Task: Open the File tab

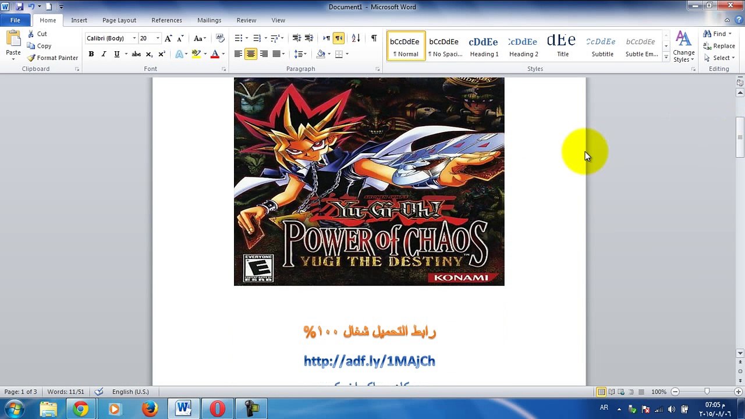Action: (x=15, y=20)
